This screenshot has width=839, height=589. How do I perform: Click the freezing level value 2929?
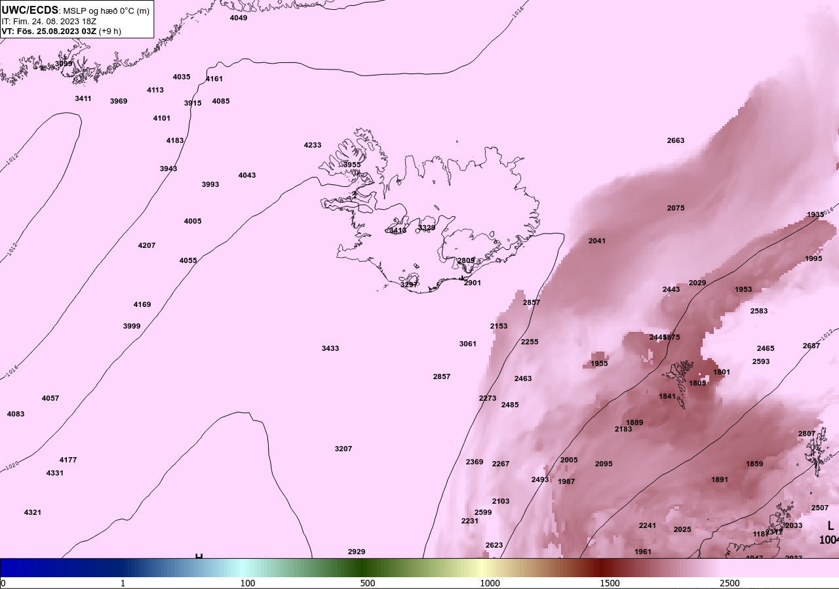click(x=357, y=552)
